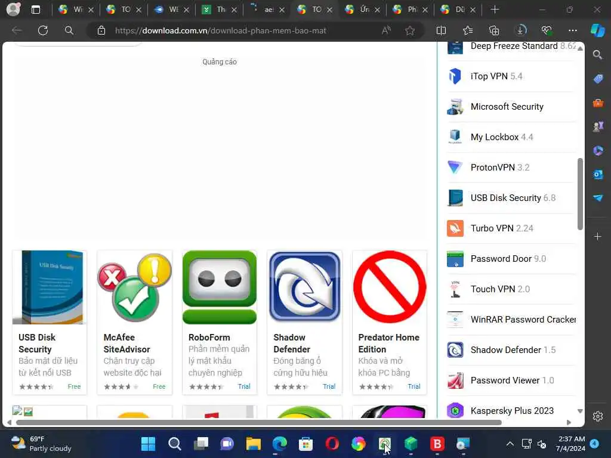
Task: Open the Kaspersky Plus 2023 link
Action: pyautogui.click(x=511, y=410)
